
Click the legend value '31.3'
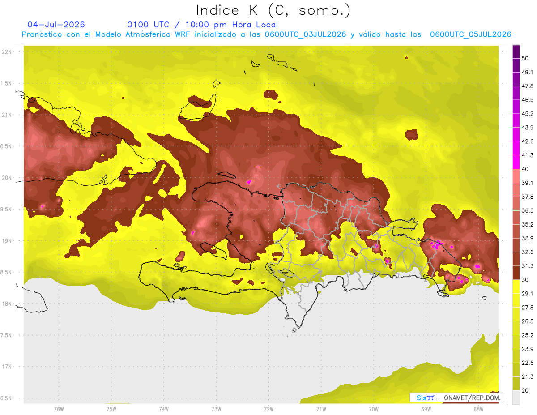[x=528, y=266]
